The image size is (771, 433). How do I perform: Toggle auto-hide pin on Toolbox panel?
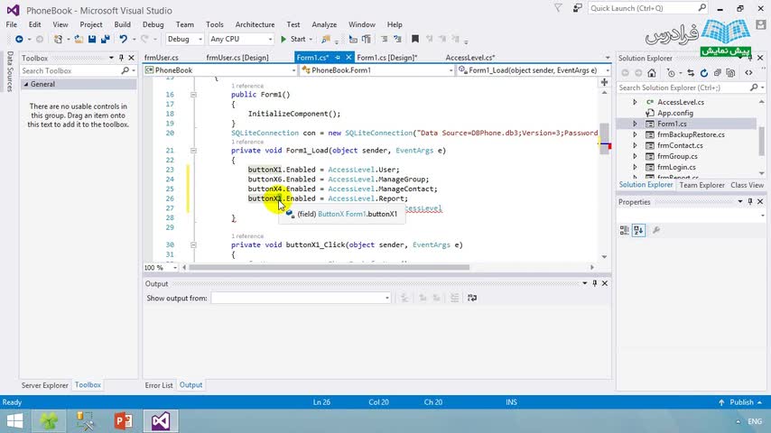(122, 58)
